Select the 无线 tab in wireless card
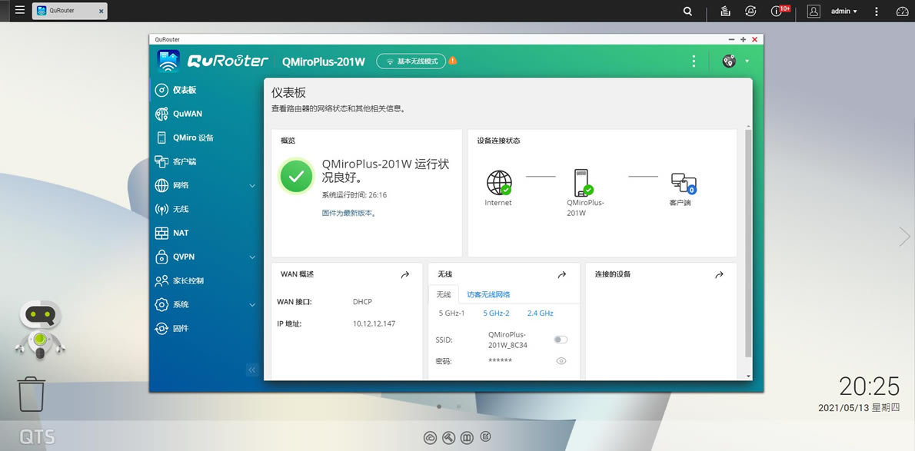 (444, 294)
